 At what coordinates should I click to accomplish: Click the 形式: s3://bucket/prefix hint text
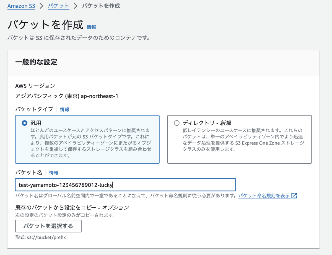tap(40, 237)
